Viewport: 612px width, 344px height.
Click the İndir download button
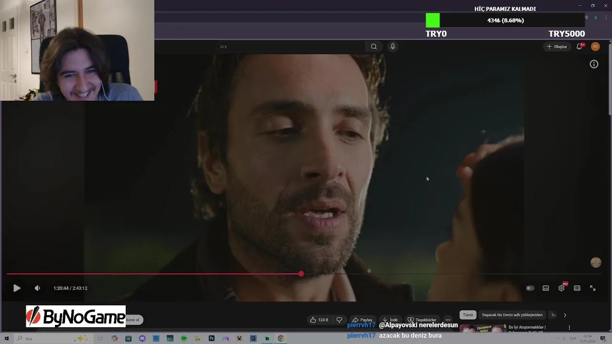390,320
